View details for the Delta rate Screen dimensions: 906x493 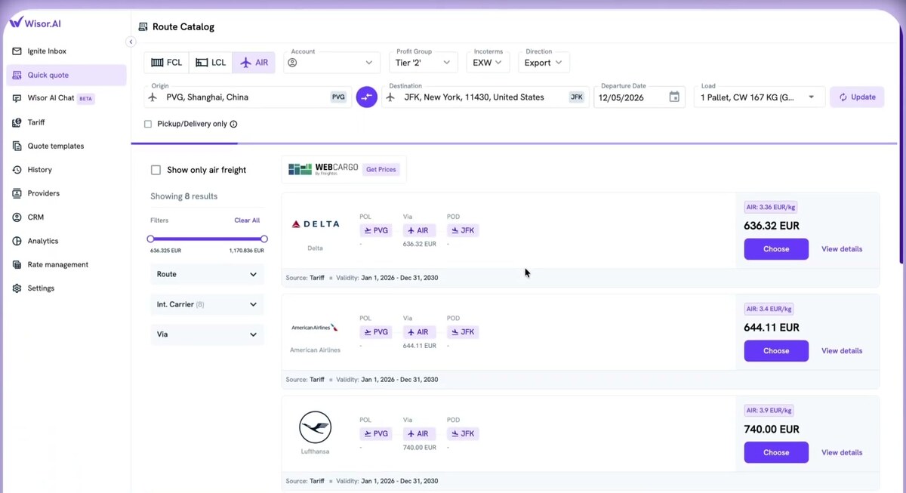pos(842,249)
